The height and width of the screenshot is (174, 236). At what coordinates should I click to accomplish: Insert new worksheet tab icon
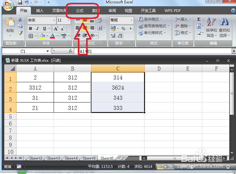[x=121, y=158]
